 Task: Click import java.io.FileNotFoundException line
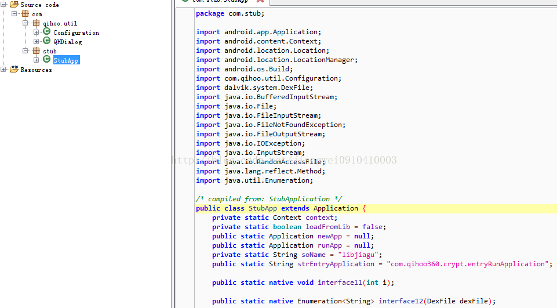(271, 125)
